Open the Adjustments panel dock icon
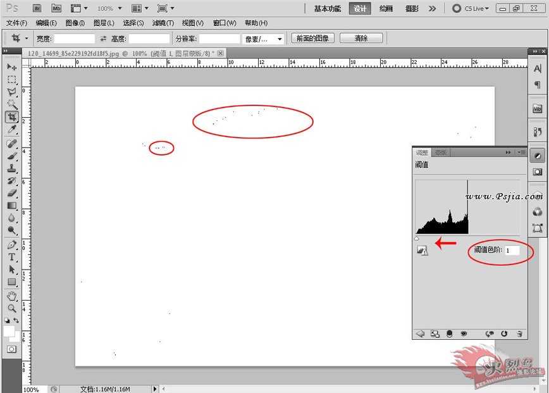Viewport: 549px width, 393px height. (538, 156)
